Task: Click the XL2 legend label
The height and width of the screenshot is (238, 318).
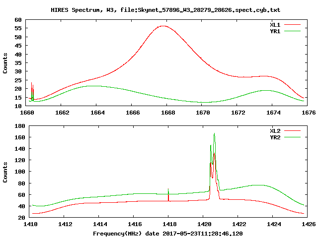Action: pyautogui.click(x=275, y=131)
